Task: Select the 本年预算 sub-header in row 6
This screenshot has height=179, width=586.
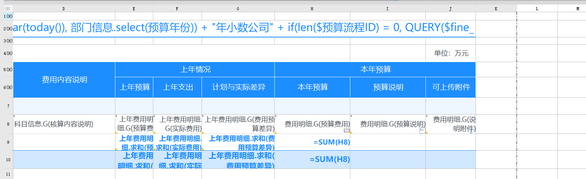Action: click(312, 87)
